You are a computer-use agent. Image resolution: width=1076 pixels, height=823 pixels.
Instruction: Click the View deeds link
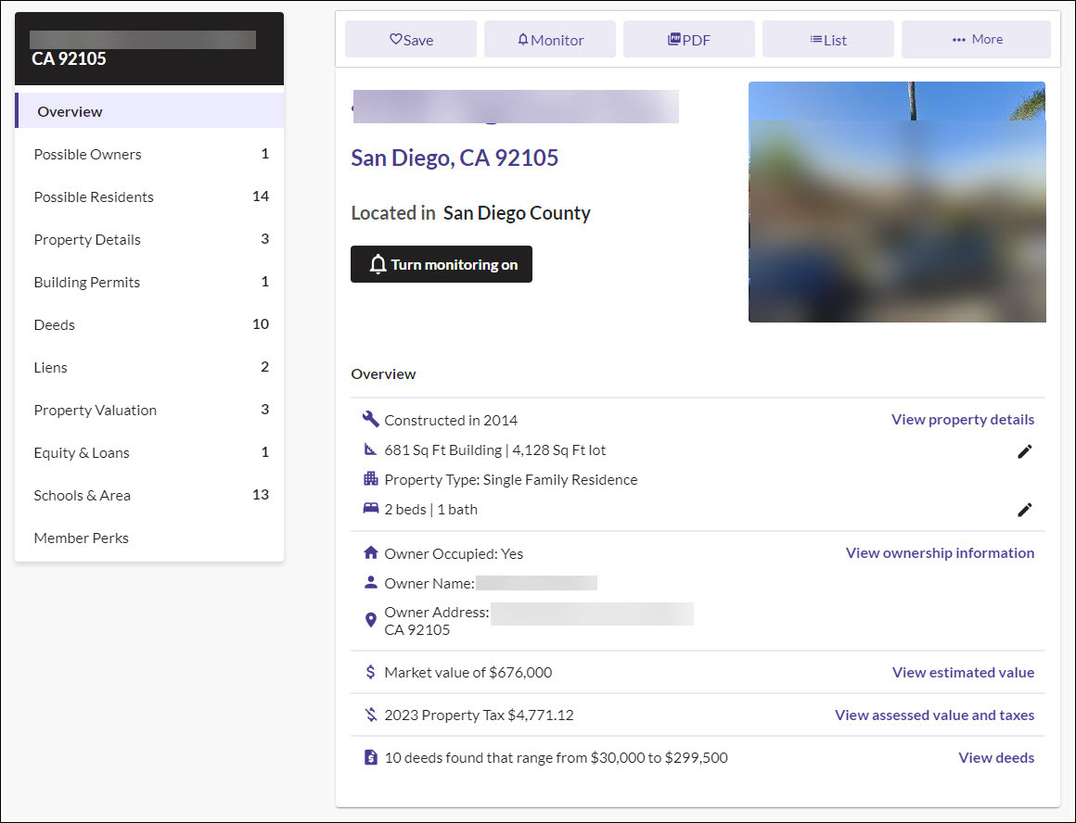(996, 757)
